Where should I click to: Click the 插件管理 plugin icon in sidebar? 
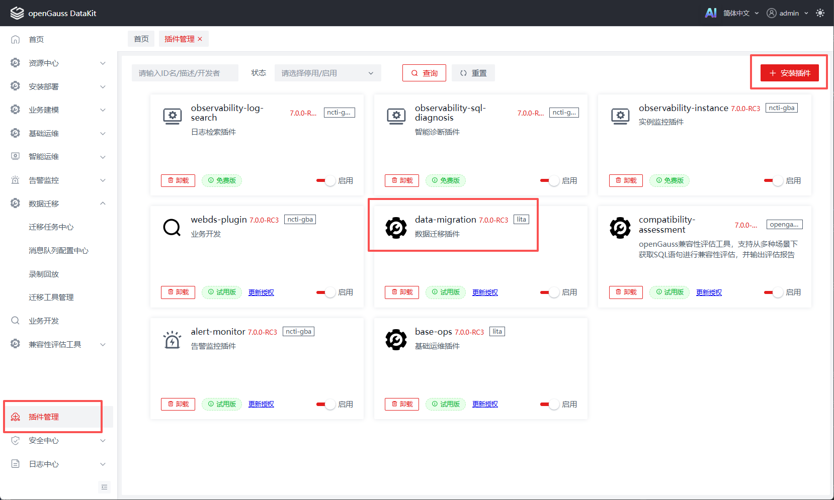[16, 417]
